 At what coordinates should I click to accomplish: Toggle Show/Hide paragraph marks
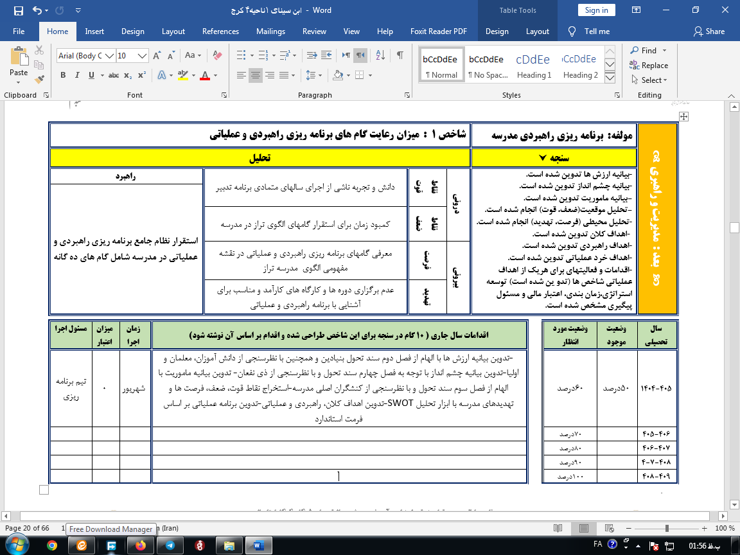(x=400, y=55)
